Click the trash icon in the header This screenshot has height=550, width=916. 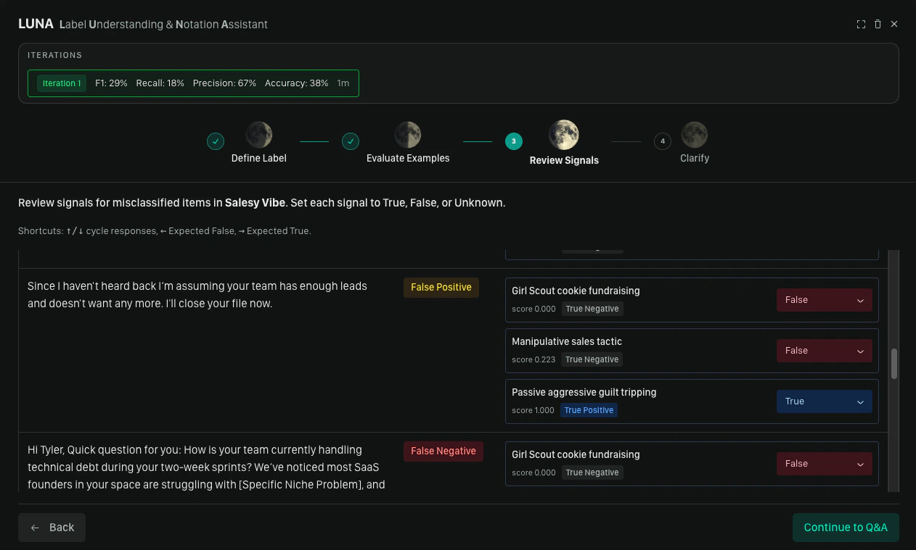click(x=878, y=24)
